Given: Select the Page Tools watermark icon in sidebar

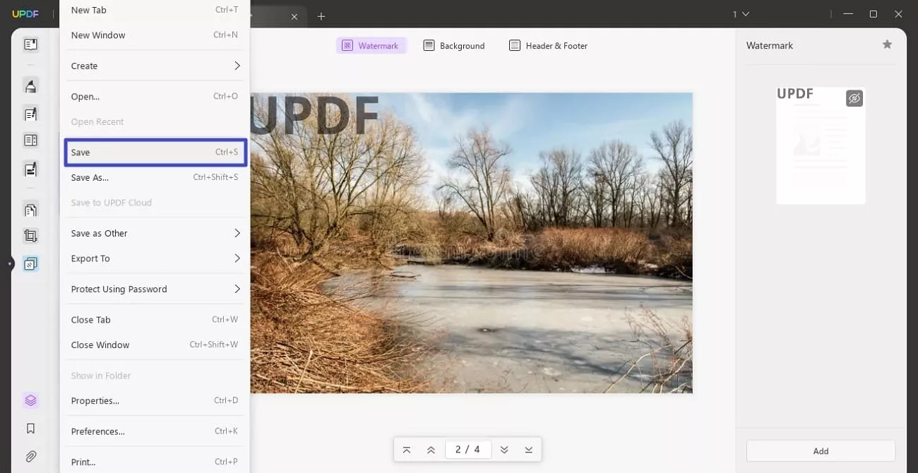Looking at the screenshot, I should click(x=30, y=264).
